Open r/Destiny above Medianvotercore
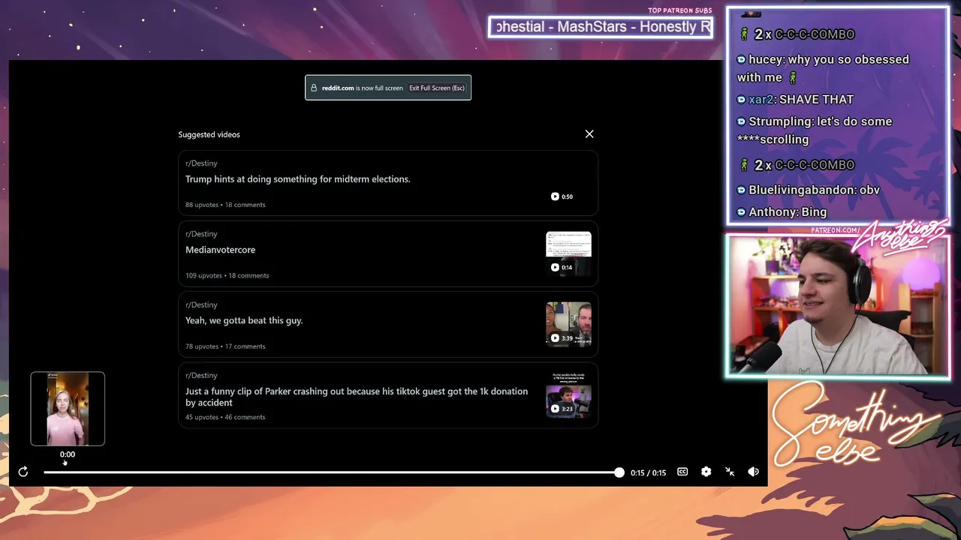961x540 pixels. pos(201,234)
